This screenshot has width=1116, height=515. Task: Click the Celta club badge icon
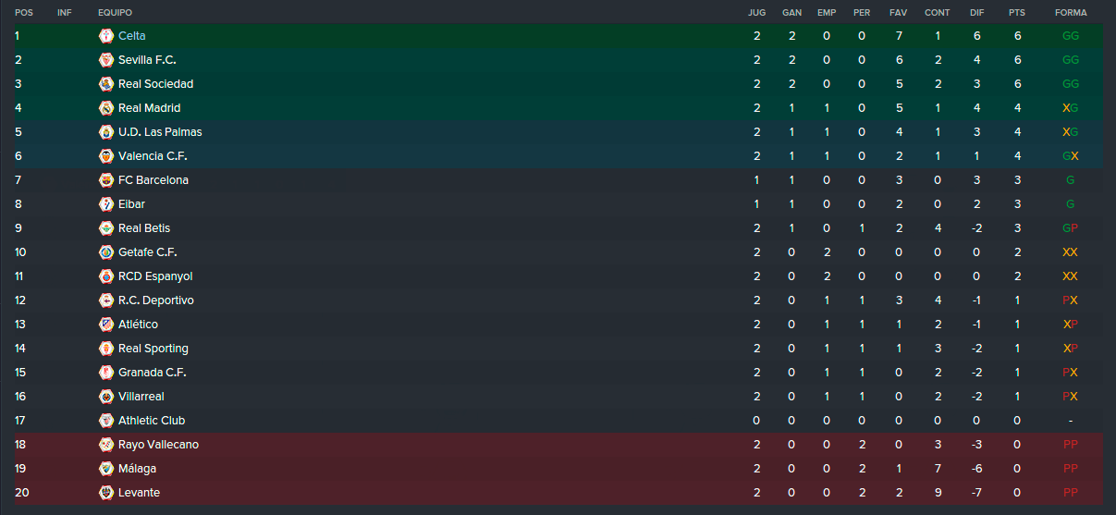coord(106,36)
